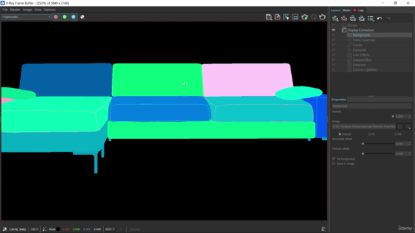Screen dimensions: 415x233
Task: Uncheck the As foreground checkbox
Action: [333, 159]
